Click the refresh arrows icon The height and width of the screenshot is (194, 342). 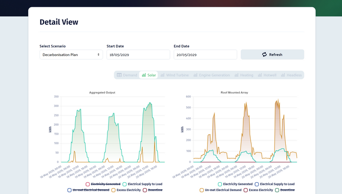(x=264, y=55)
